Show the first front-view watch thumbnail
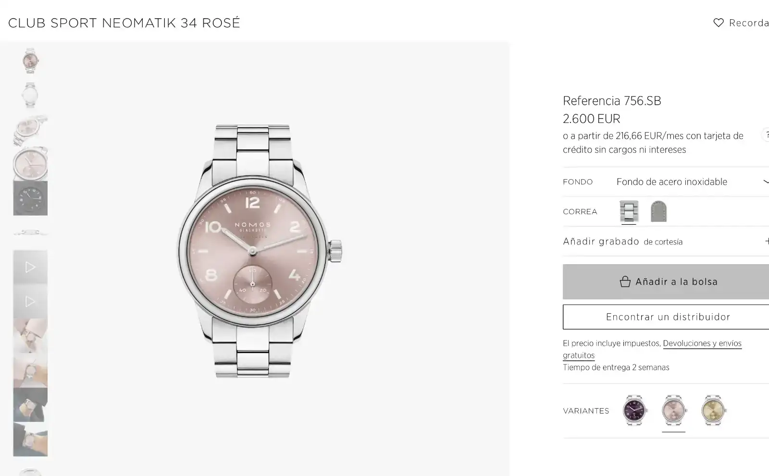The height and width of the screenshot is (476, 769). (30, 61)
